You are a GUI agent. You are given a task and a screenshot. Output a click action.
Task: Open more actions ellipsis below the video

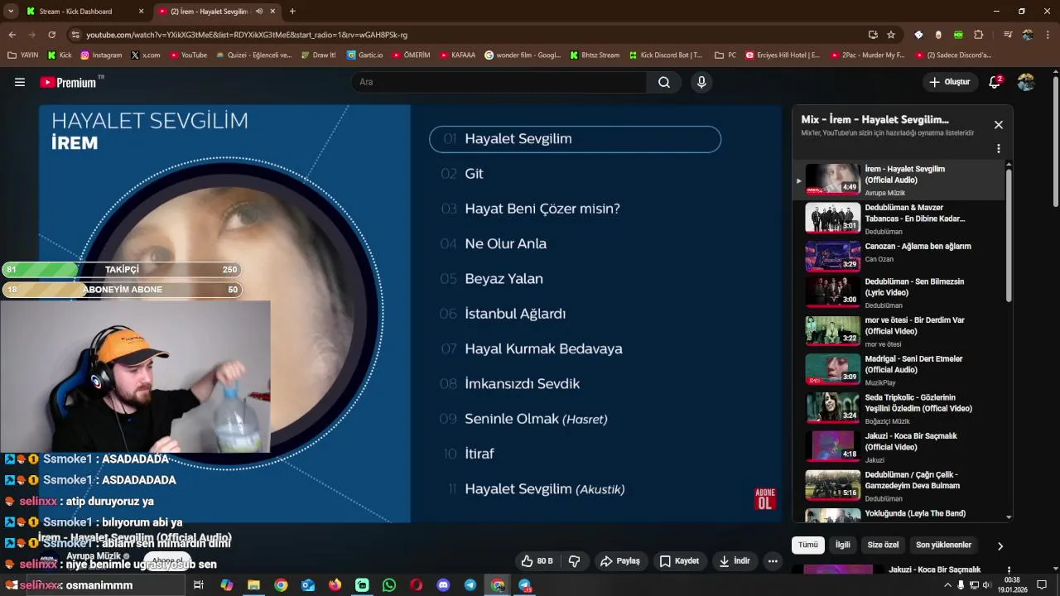pos(773,561)
